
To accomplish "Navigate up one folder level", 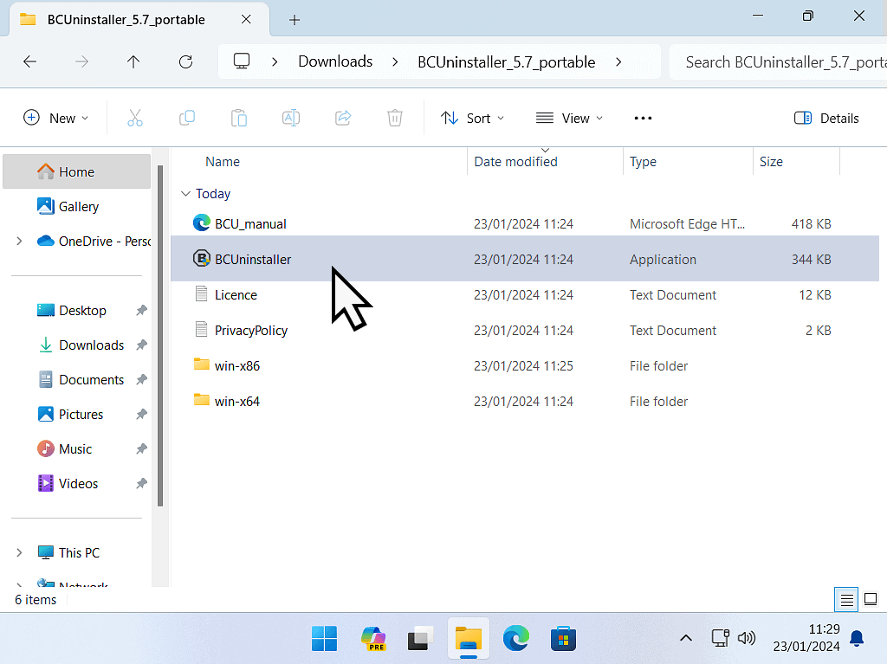I will [133, 61].
